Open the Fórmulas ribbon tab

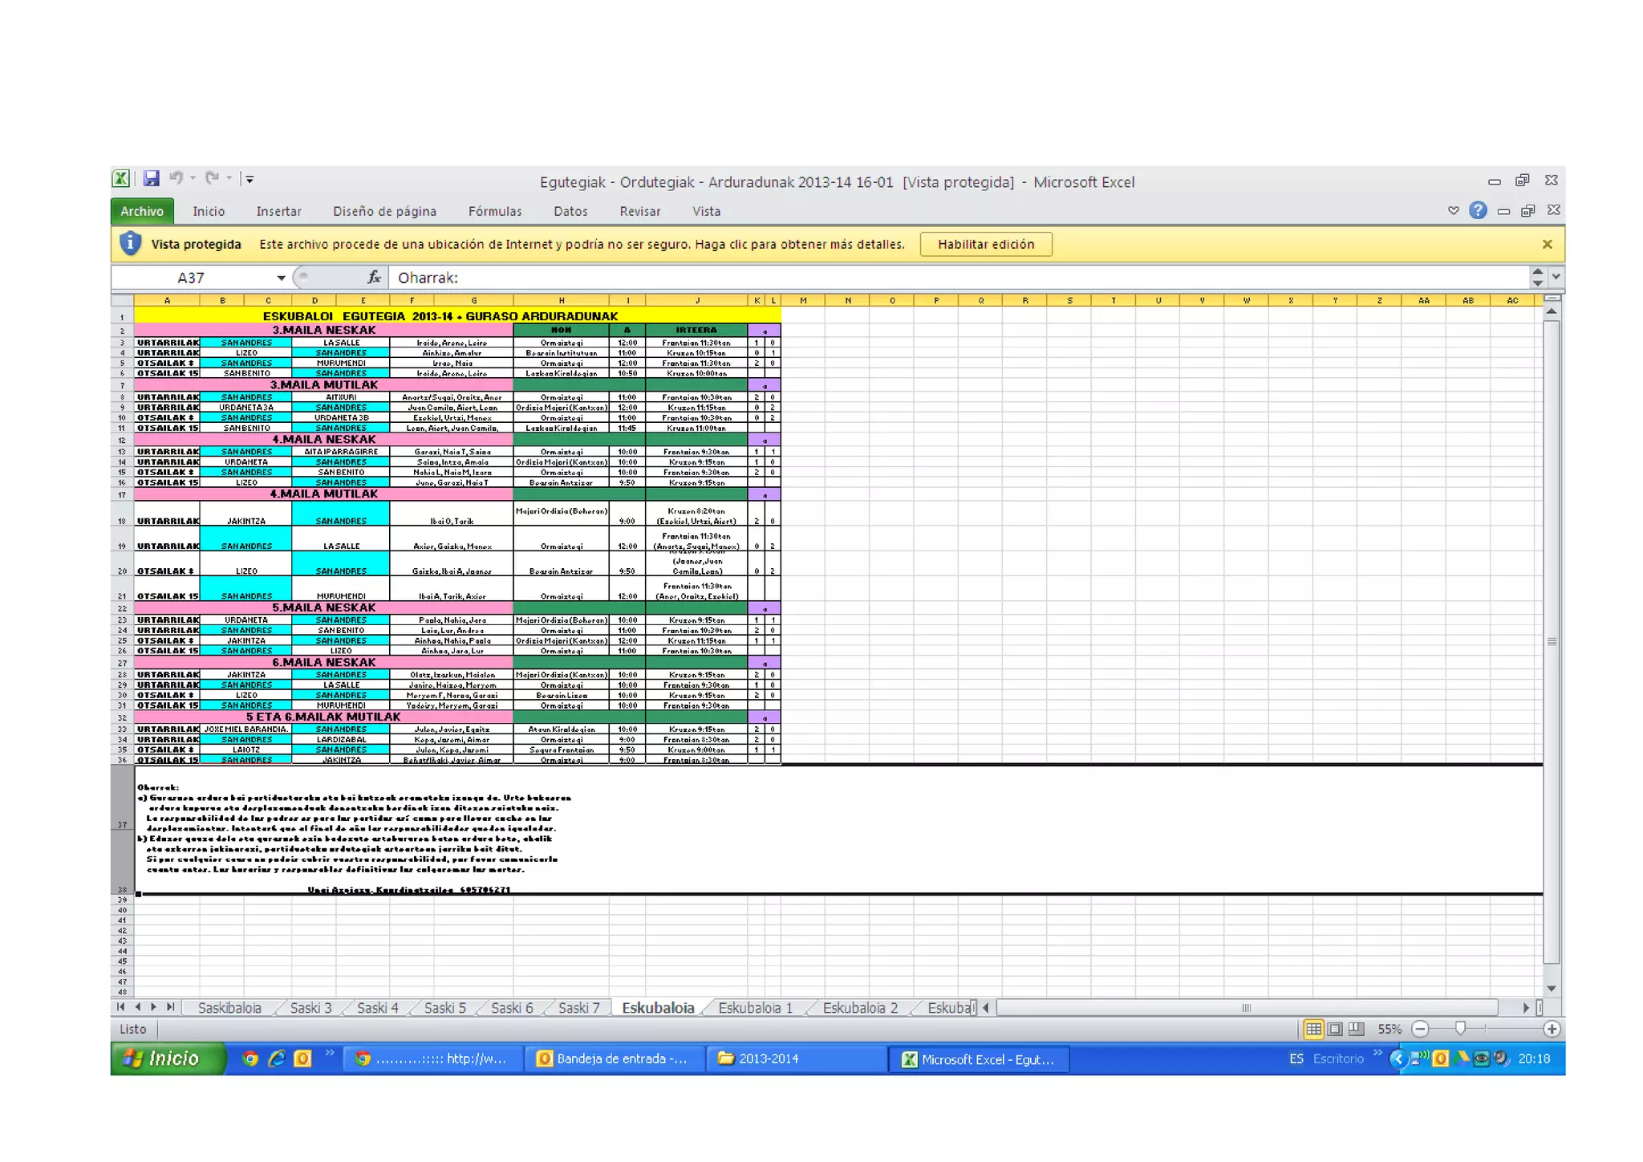pyautogui.click(x=494, y=212)
